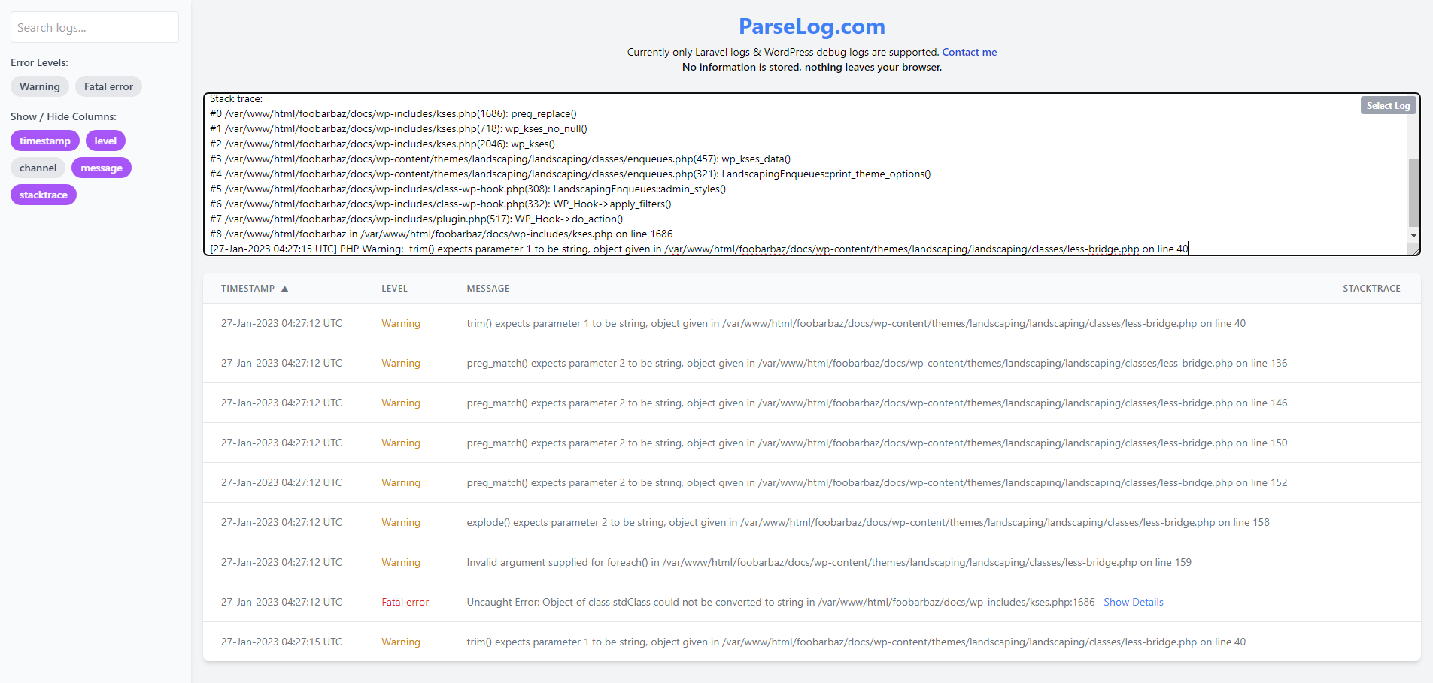The width and height of the screenshot is (1433, 683).
Task: Click the textarea scroll down arrow
Action: coord(1413,235)
